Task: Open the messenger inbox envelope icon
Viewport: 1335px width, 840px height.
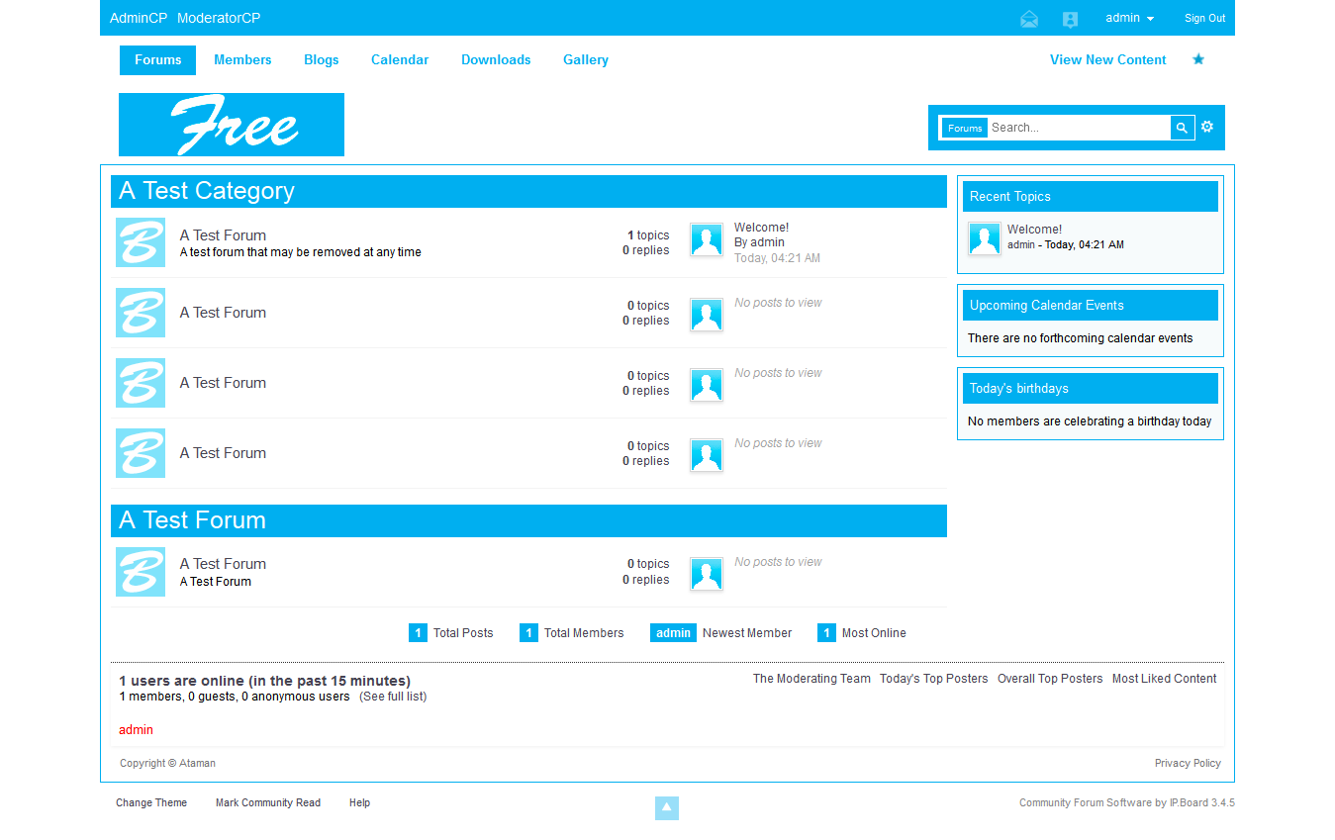Action: pos(1029,19)
